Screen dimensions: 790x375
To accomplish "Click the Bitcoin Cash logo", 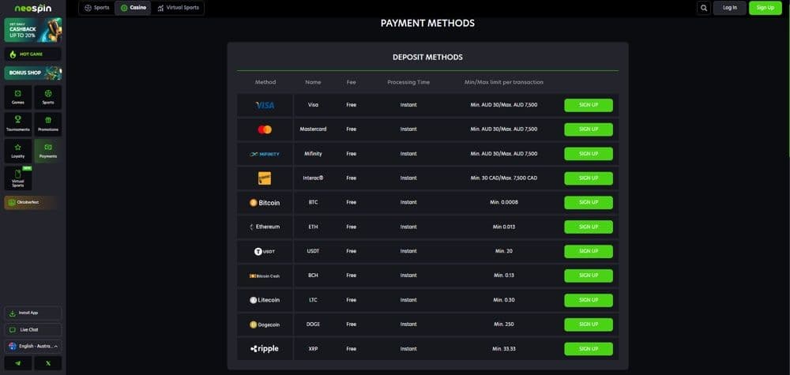I will pyautogui.click(x=265, y=276).
